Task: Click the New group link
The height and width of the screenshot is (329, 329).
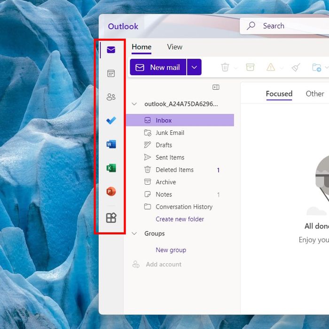Action: click(x=171, y=250)
